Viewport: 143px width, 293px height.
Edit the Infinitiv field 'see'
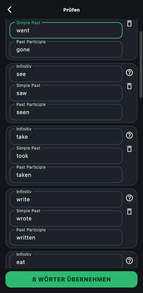point(66,74)
